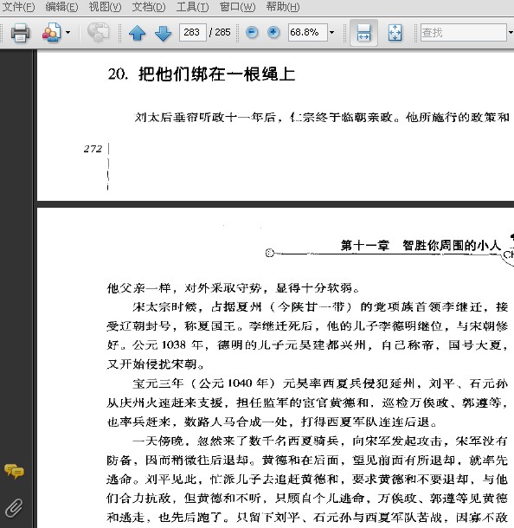Image resolution: width=514 pixels, height=528 pixels.
Task: Go to previous page with up arrow
Action: [x=137, y=33]
